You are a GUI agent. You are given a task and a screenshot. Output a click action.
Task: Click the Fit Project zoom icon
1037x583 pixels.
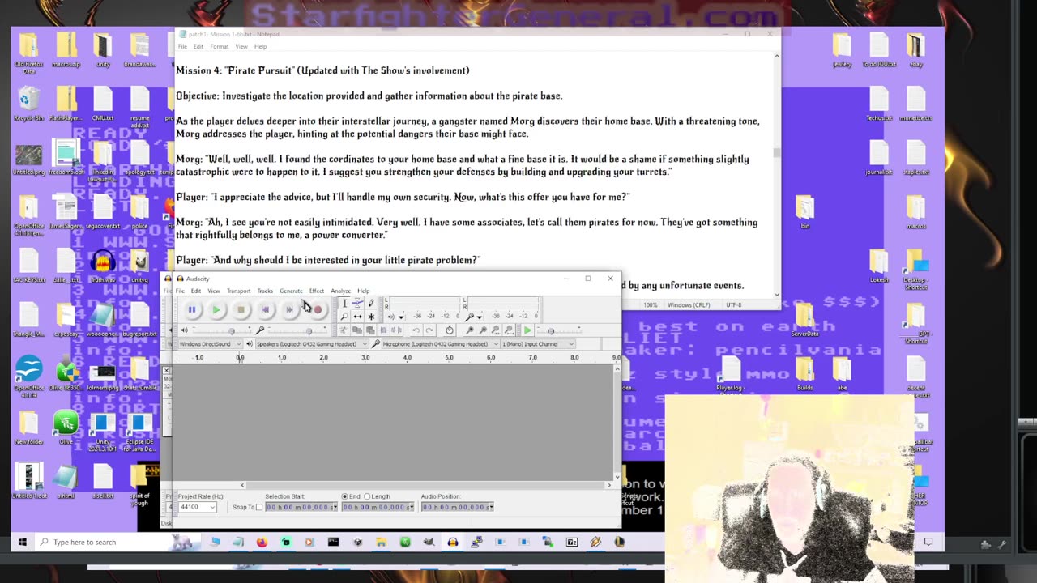[509, 330]
